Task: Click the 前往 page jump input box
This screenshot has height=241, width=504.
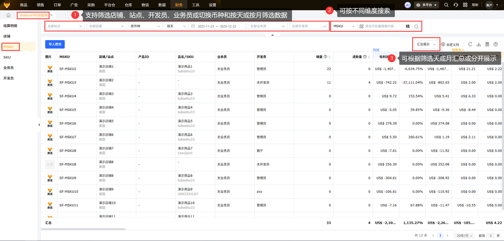Action: pyautogui.click(x=491, y=235)
